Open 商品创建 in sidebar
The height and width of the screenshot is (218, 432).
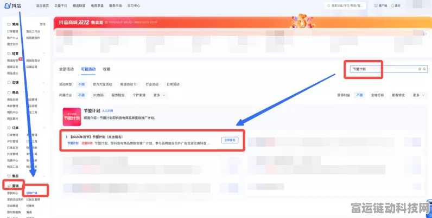(x=12, y=100)
